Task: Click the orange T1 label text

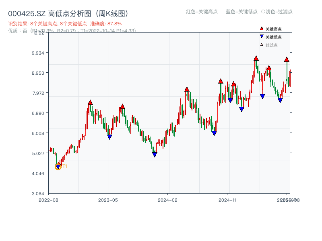Action: (65, 166)
